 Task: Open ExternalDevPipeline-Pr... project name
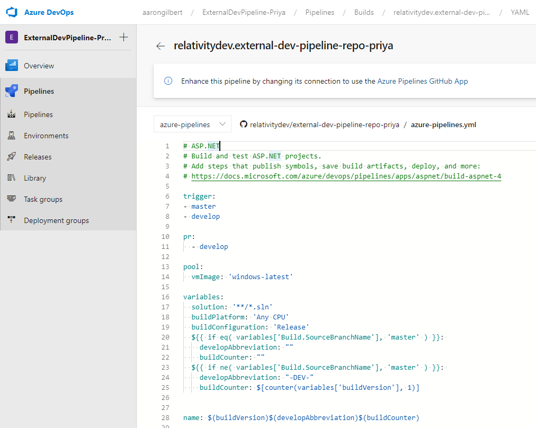[x=67, y=38]
